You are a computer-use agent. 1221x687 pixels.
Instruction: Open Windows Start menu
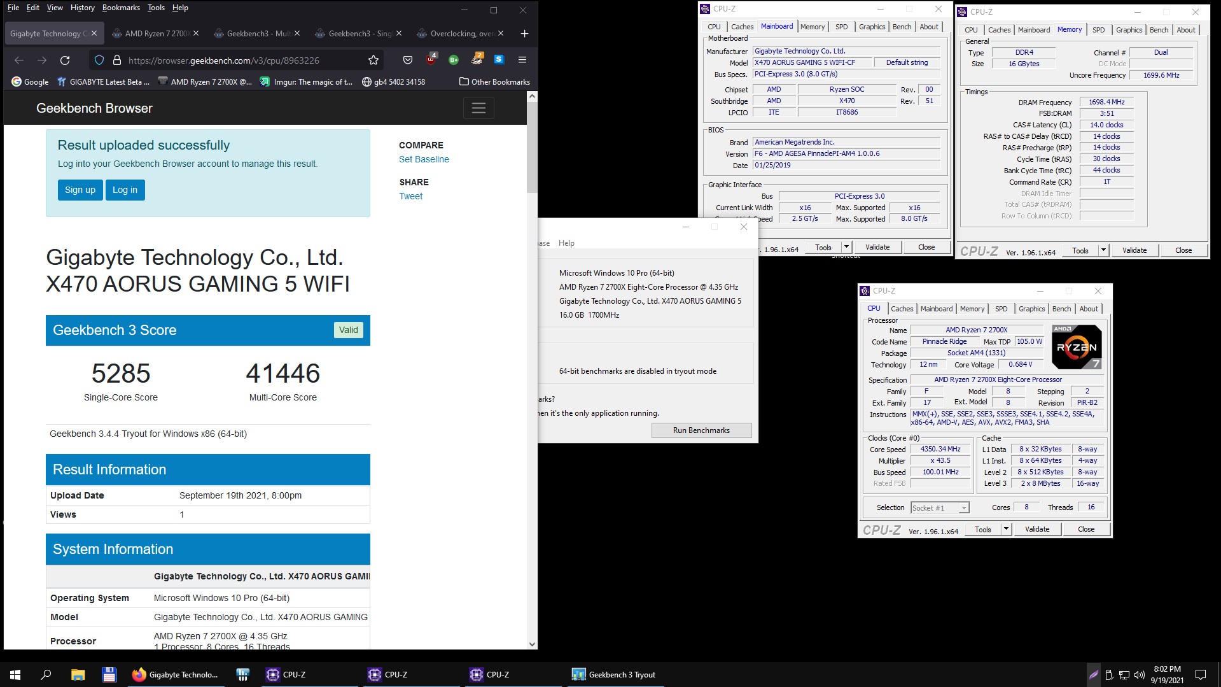click(x=15, y=675)
